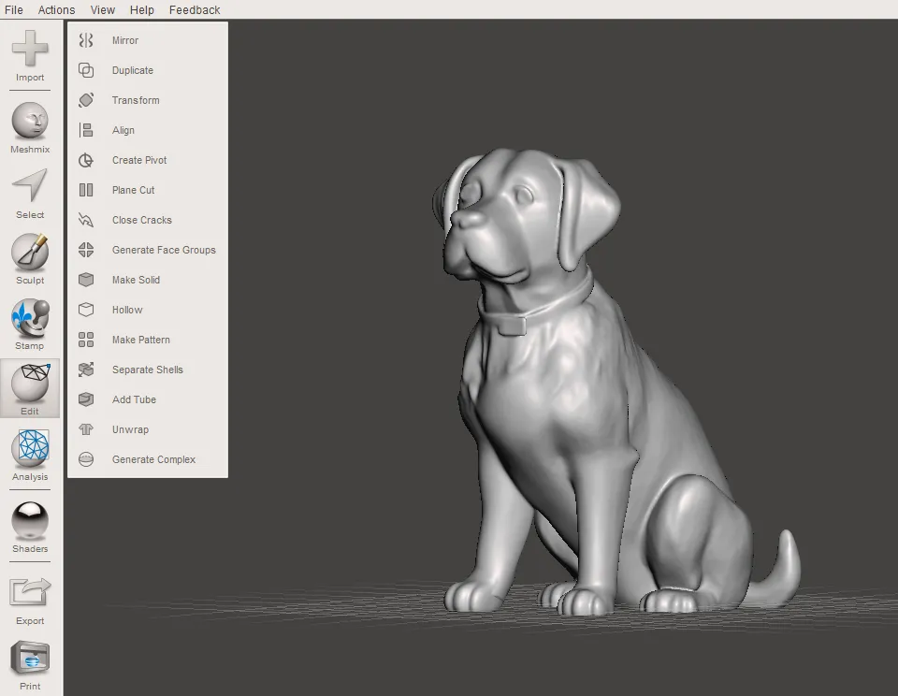Image resolution: width=898 pixels, height=696 pixels.
Task: Open the Stamp tool
Action: (x=30, y=317)
